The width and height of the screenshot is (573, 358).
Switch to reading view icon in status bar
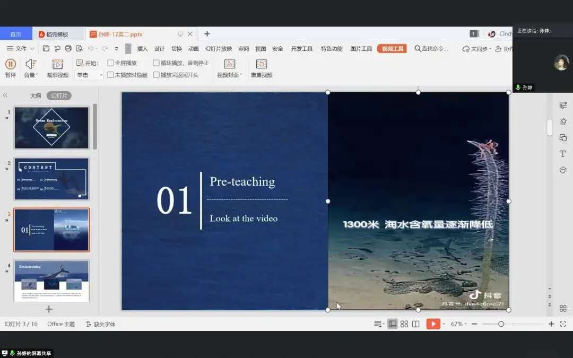point(416,324)
